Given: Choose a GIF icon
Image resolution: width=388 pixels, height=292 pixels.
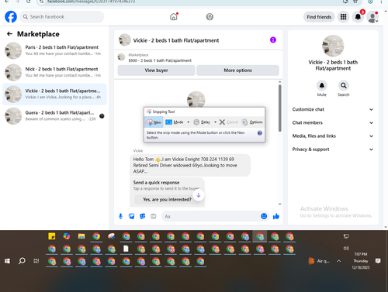Looking at the screenshot, I should pos(154,216).
